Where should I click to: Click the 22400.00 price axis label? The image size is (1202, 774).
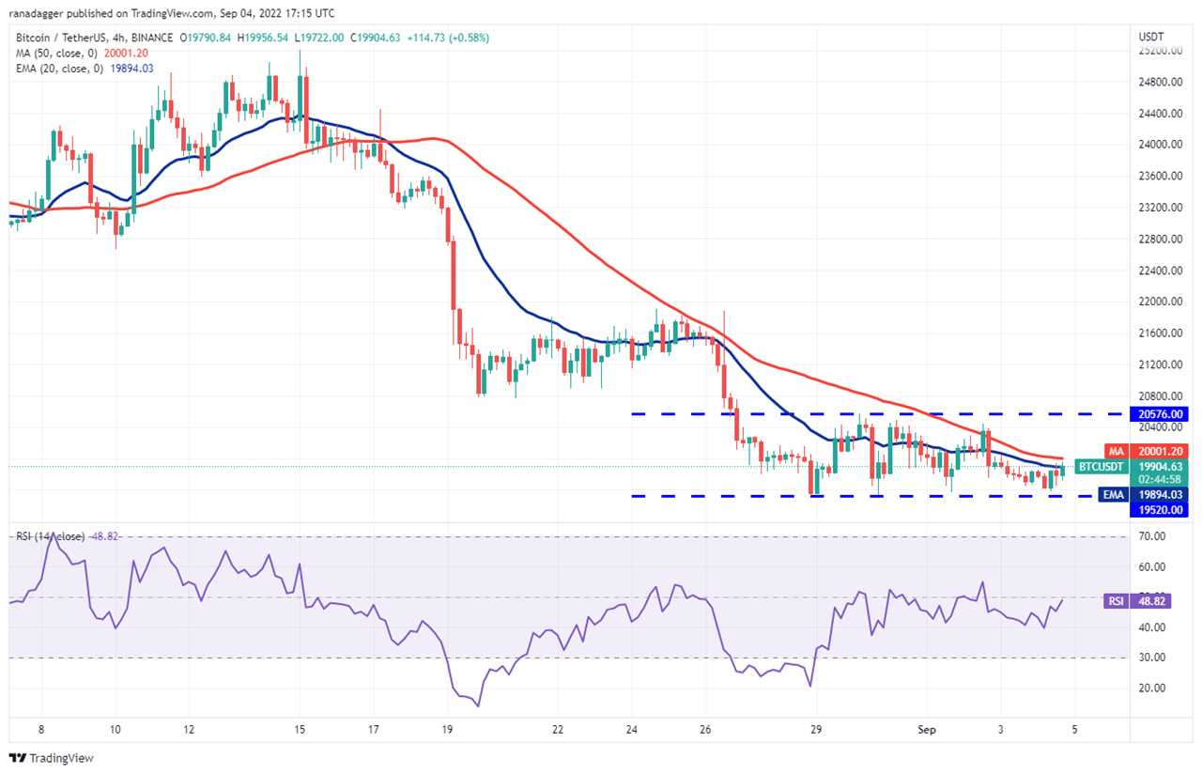tap(1163, 271)
